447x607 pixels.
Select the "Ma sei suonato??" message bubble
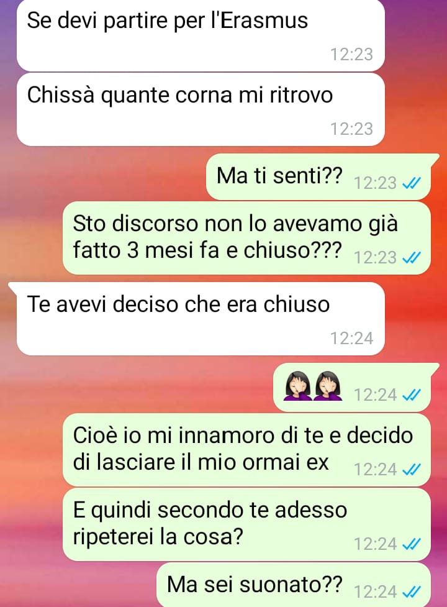(294, 585)
